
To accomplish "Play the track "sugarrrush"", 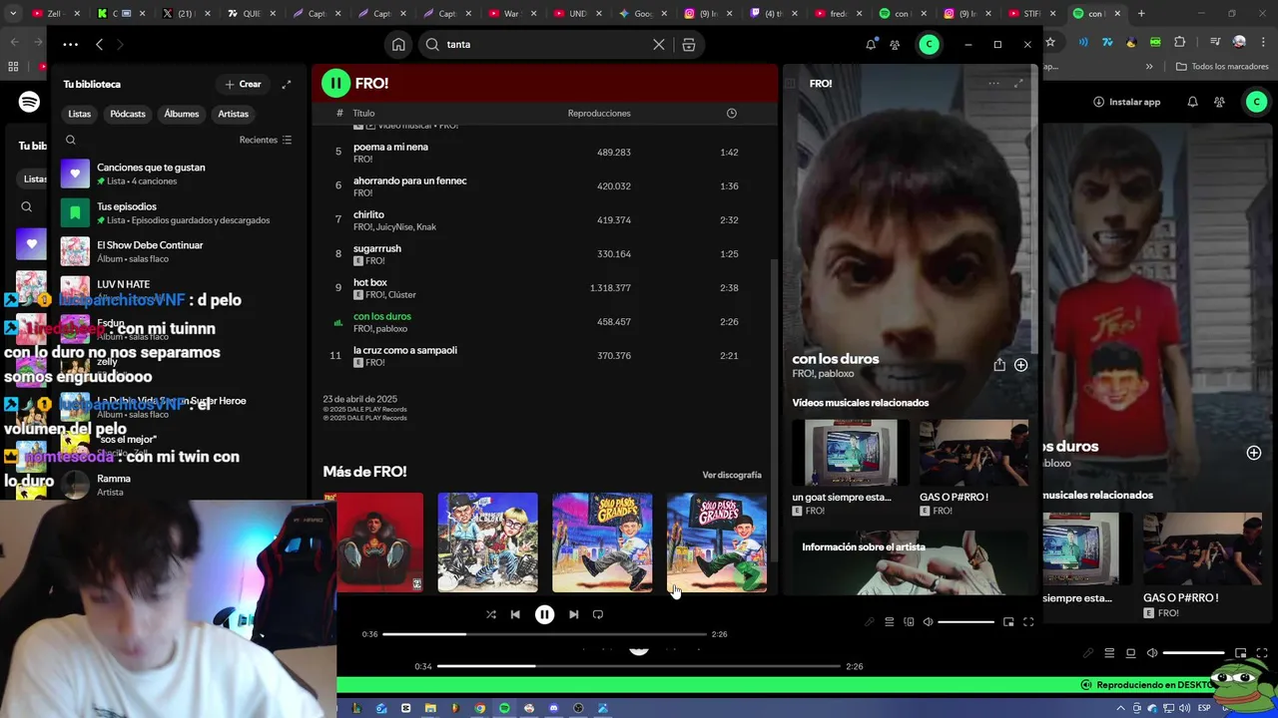I will tap(545, 254).
